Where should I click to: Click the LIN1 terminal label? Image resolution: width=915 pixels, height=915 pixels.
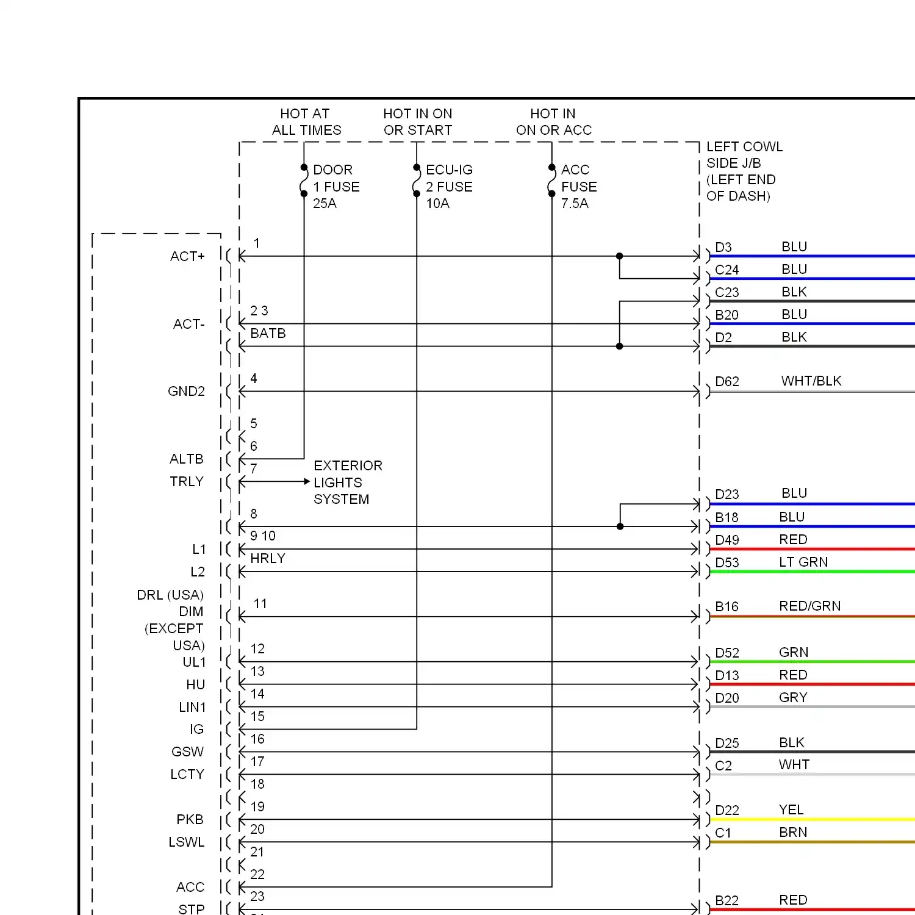pos(193,707)
